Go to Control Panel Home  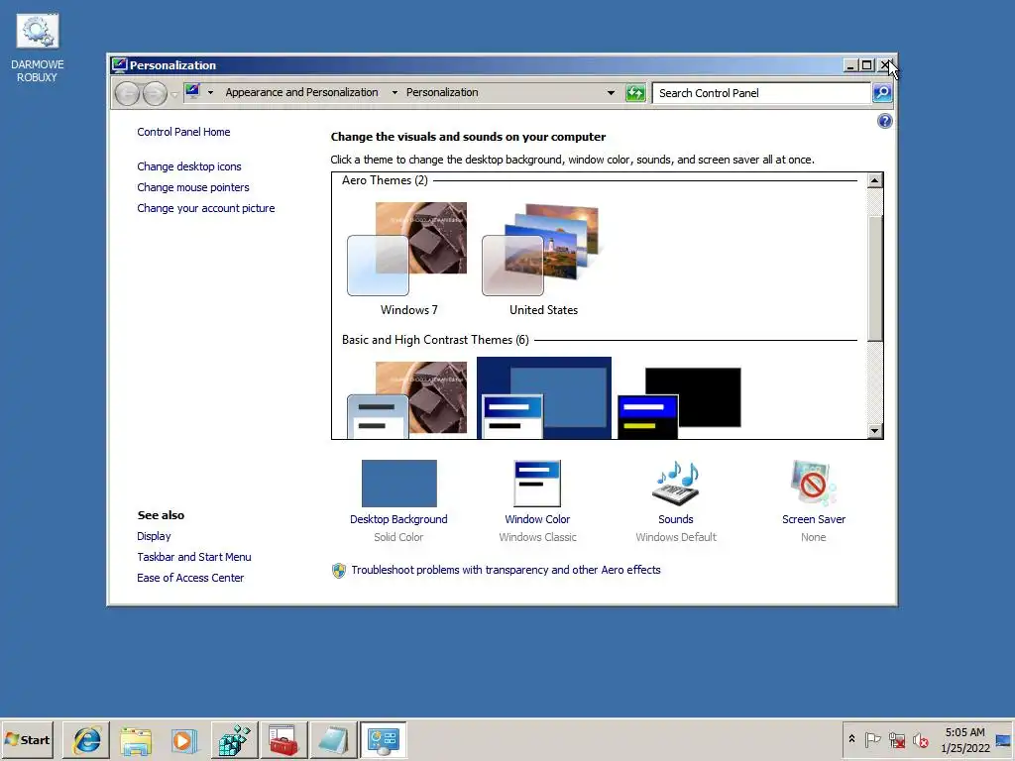pos(183,132)
